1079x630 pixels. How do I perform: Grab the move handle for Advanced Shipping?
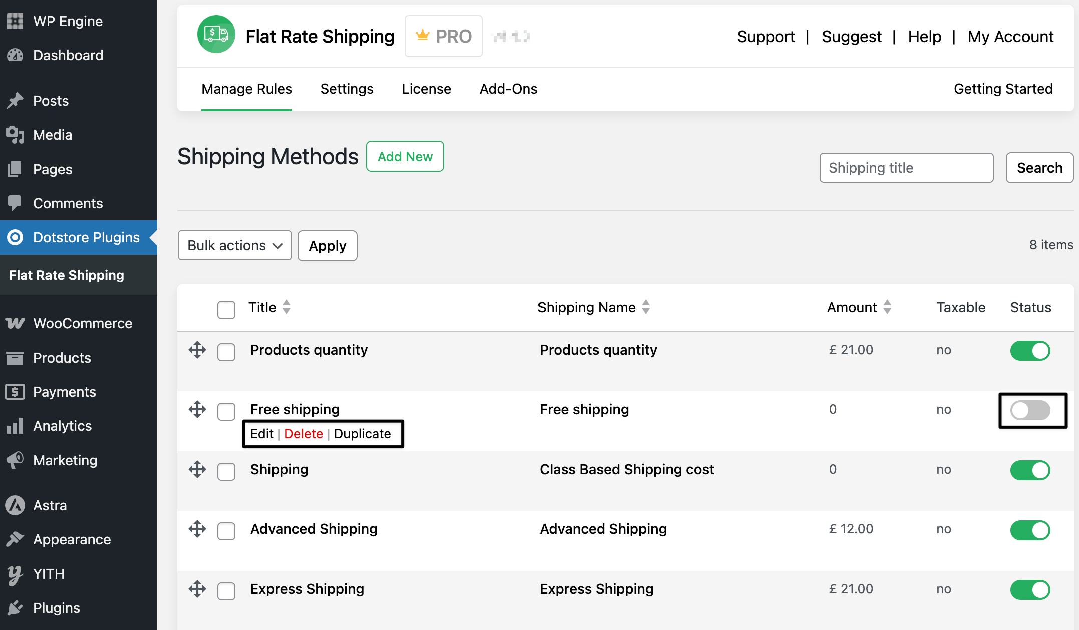click(x=197, y=529)
